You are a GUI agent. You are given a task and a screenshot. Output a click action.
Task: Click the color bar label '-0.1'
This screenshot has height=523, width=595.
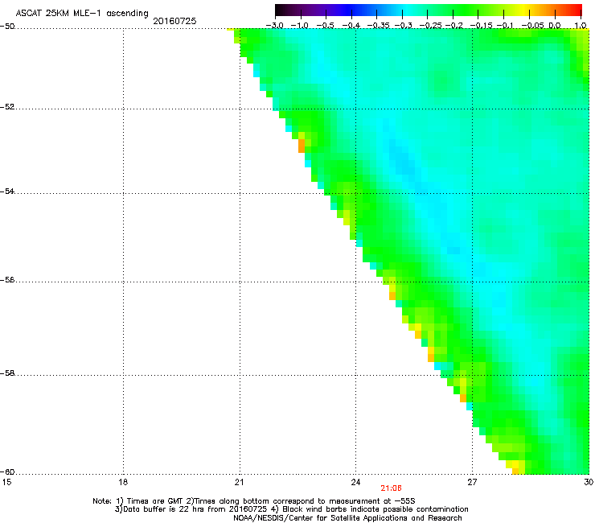pos(505,26)
